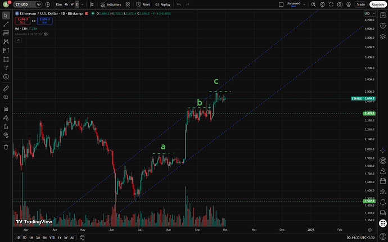Open the chart patterns tool
The height and width of the screenshot is (242, 388).
[6, 42]
